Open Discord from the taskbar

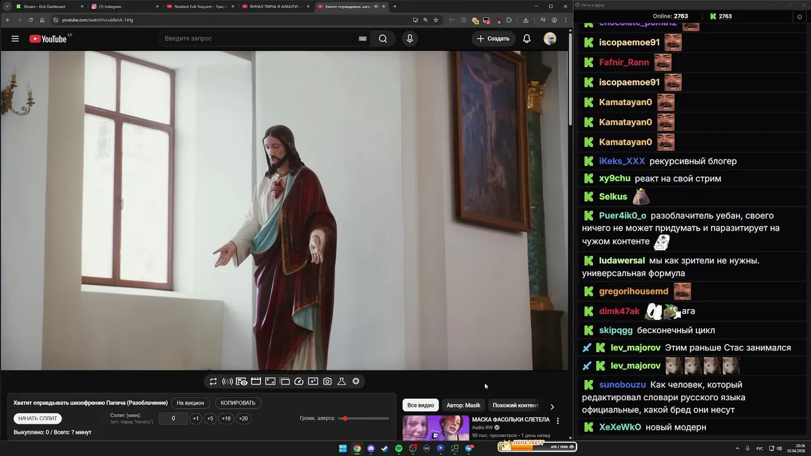tap(371, 448)
